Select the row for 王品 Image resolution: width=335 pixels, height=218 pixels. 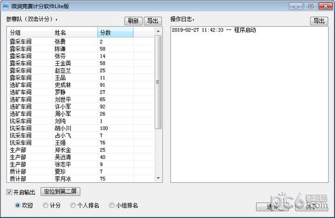tap(81, 78)
